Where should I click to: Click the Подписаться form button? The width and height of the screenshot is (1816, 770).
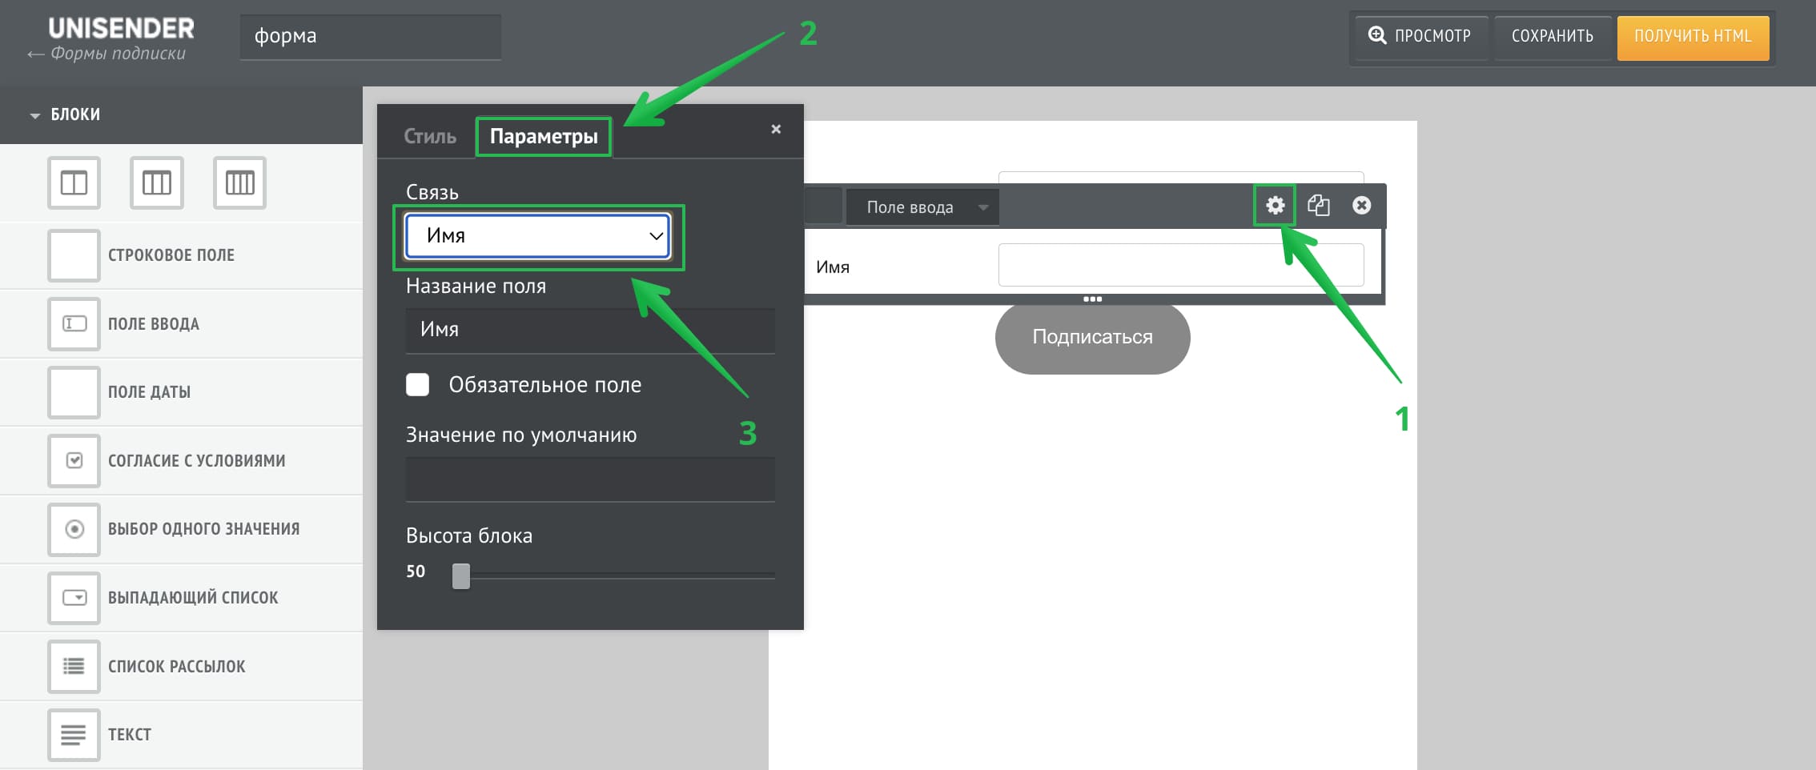pos(1092,337)
